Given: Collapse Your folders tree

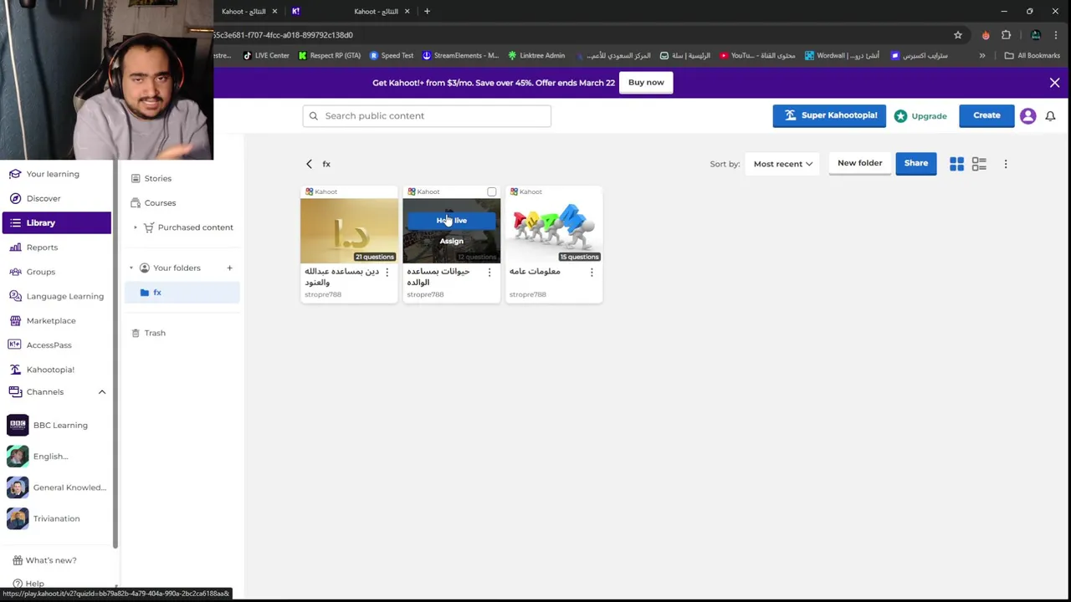Looking at the screenshot, I should [131, 268].
